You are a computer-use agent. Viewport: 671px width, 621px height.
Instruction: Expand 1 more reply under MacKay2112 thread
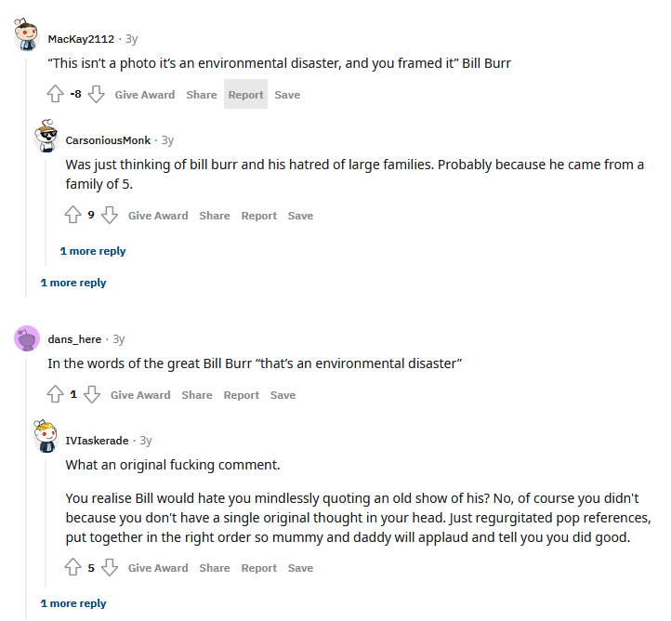pos(73,283)
